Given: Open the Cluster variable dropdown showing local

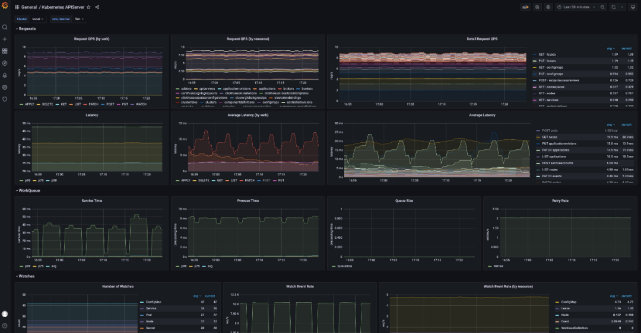Looking at the screenshot, I should pyautogui.click(x=38, y=19).
